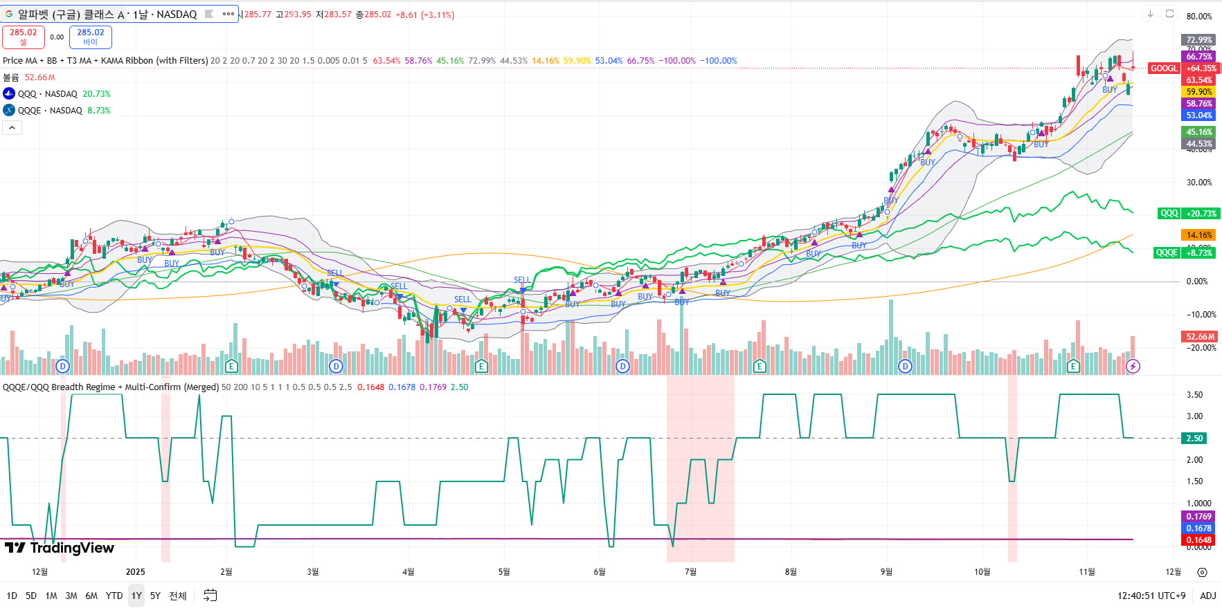
Task: Select the active 1Y time range
Action: point(136,596)
